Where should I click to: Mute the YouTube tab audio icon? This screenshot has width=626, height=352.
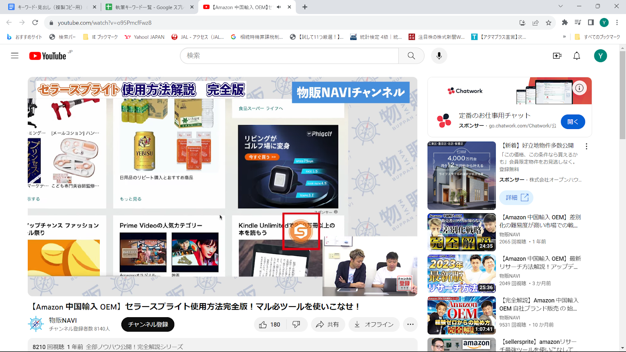(279, 7)
